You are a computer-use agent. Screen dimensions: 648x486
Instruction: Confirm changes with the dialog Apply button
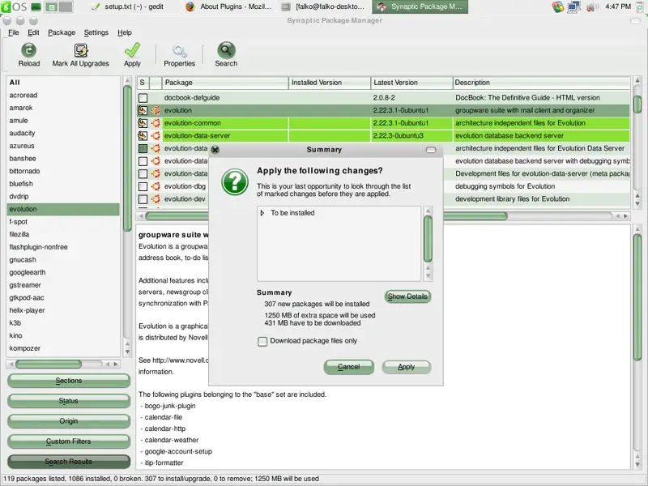click(407, 367)
